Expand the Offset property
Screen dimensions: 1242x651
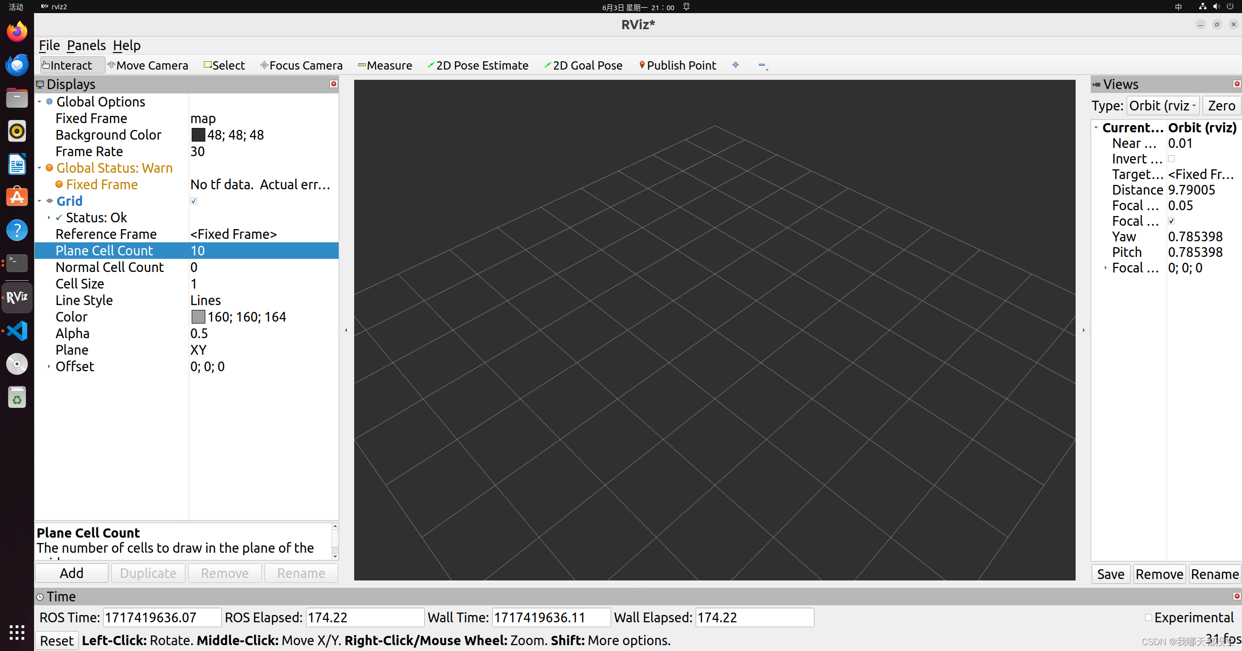[x=49, y=366]
